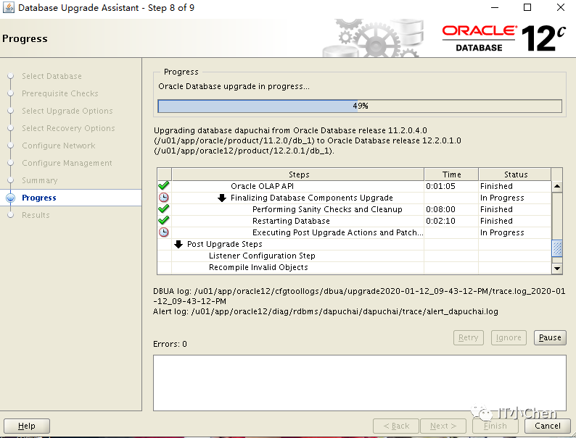Viewport: 576px width, 438px height.
Task: Maximize the Database Upgrade Assistant window
Action: [x=527, y=7]
